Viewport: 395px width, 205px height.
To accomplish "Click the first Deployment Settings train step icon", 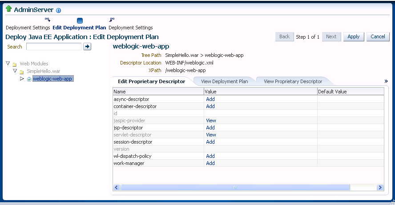I will click(x=47, y=20).
